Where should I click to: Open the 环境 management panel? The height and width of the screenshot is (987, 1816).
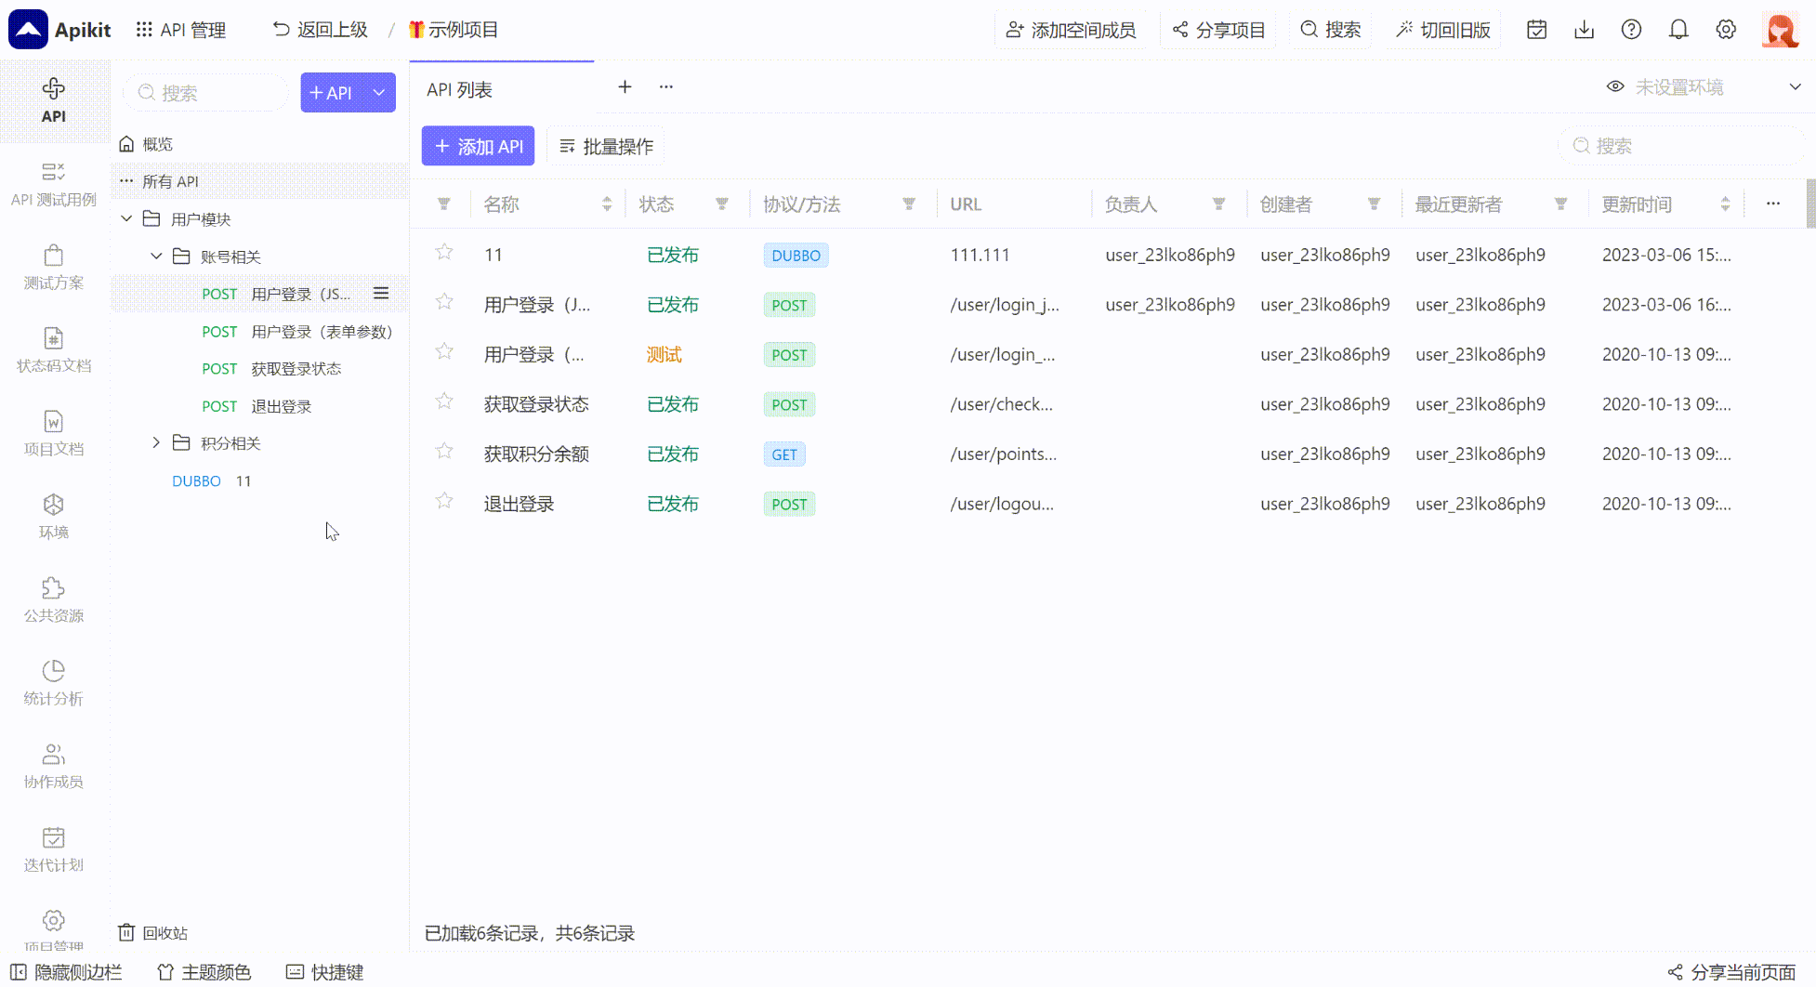[x=53, y=516]
